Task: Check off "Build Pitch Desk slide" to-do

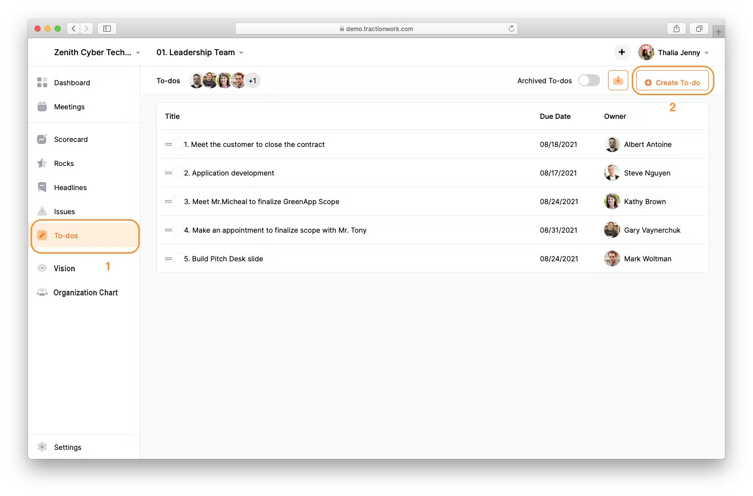Action: click(x=177, y=259)
